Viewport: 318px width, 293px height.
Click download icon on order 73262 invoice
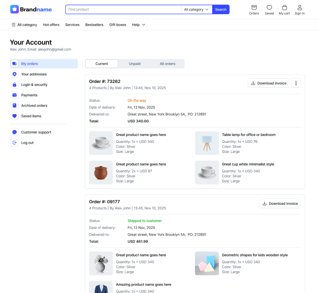[253, 83]
